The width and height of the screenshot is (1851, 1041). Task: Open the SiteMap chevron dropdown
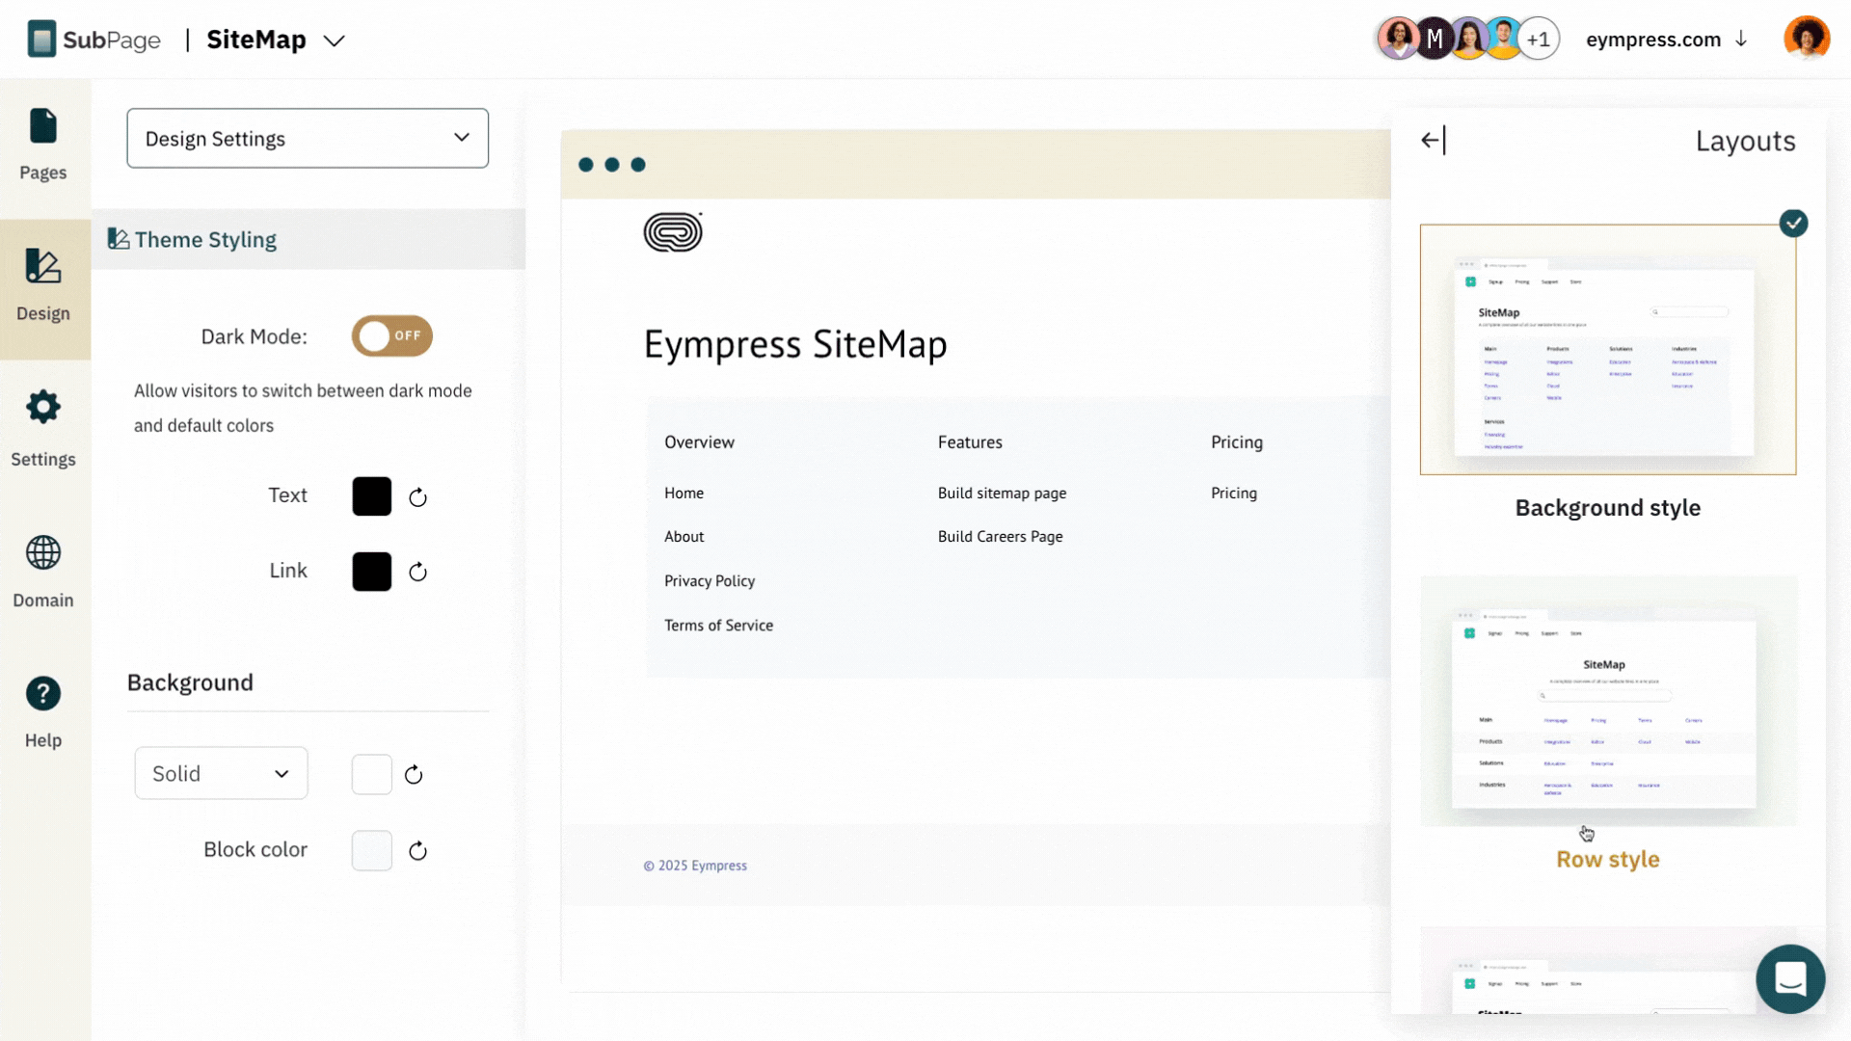(x=334, y=40)
